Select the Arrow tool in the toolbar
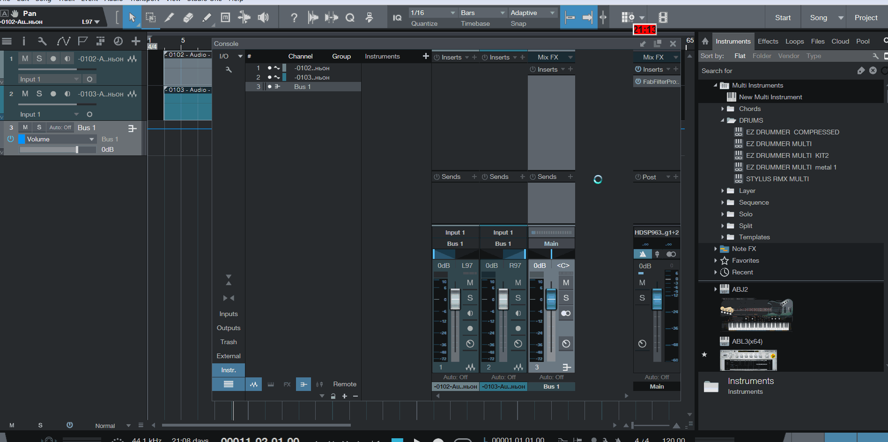 pyautogui.click(x=132, y=18)
